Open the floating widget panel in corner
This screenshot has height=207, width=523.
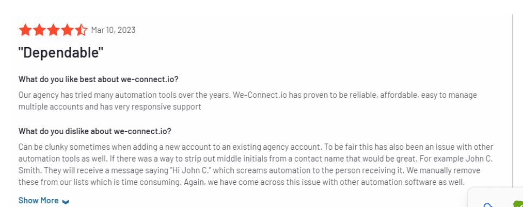495,197
